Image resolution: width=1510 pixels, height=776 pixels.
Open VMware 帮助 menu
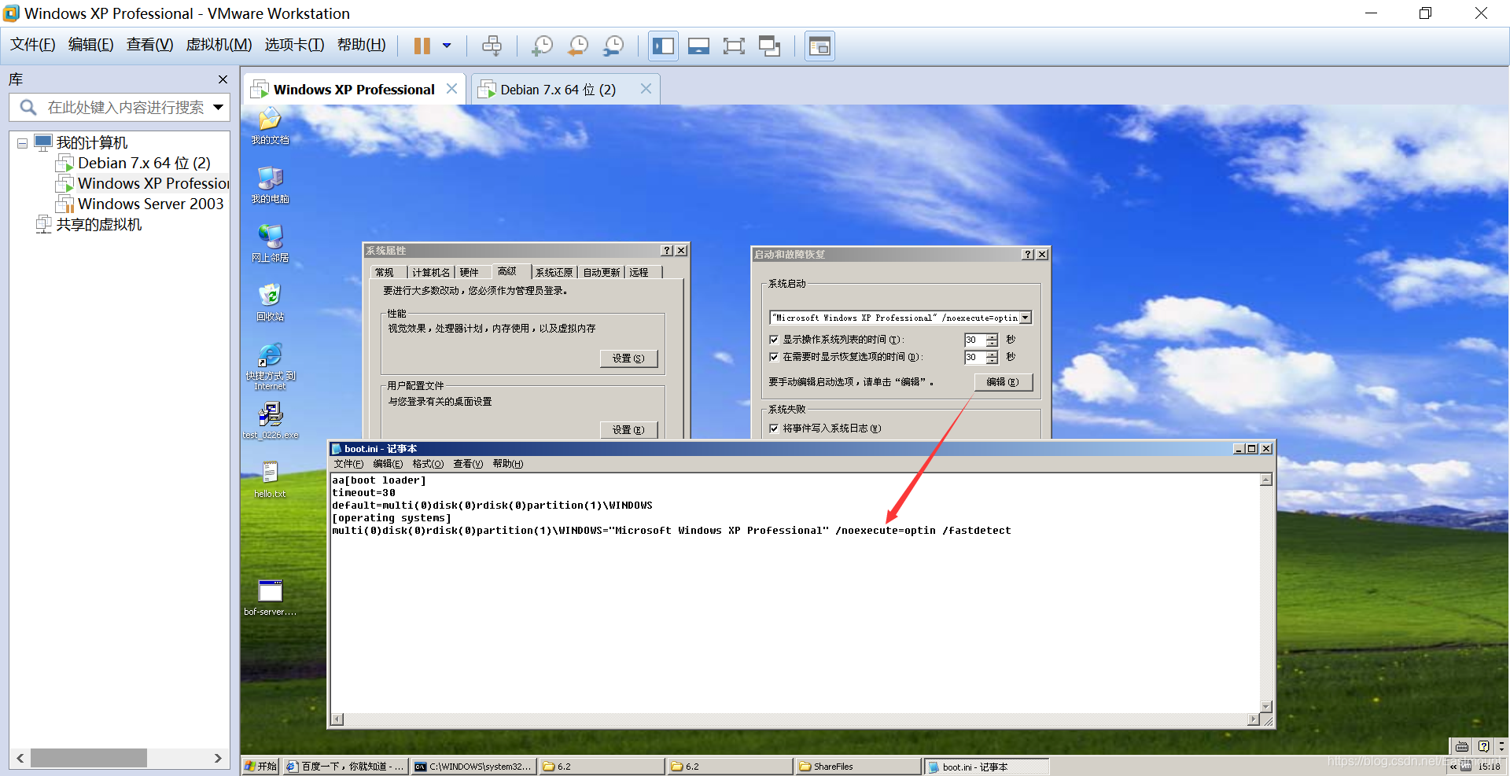[361, 45]
